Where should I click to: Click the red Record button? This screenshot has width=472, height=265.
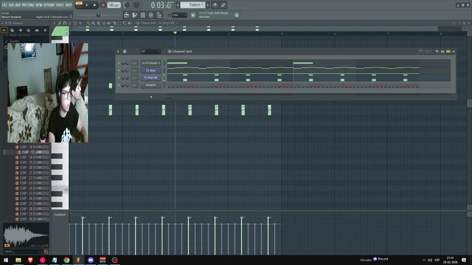click(x=103, y=5)
